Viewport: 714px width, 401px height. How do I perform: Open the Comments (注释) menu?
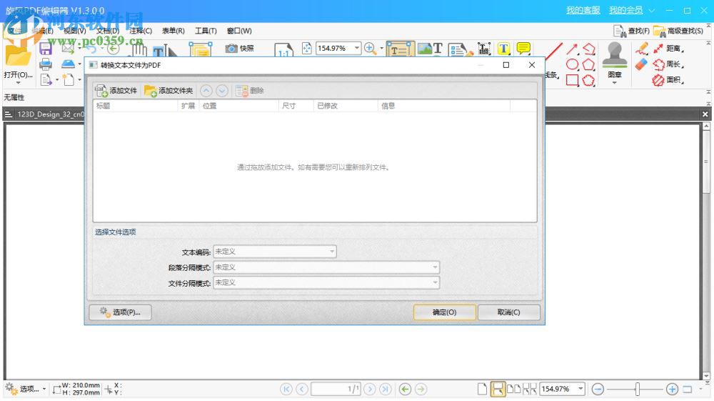click(141, 31)
